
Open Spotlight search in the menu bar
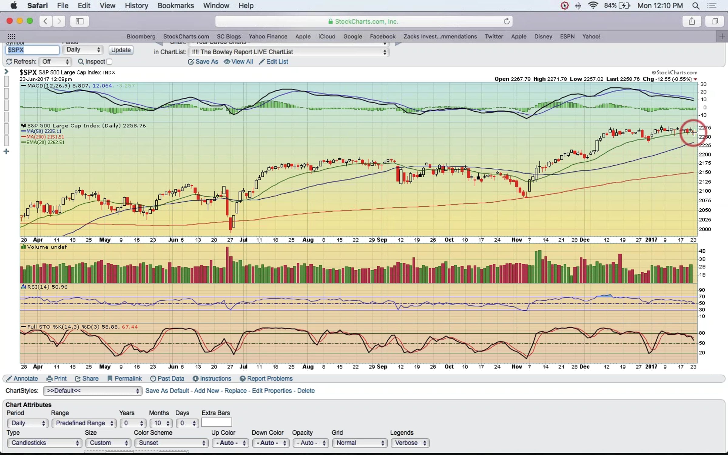(x=696, y=6)
